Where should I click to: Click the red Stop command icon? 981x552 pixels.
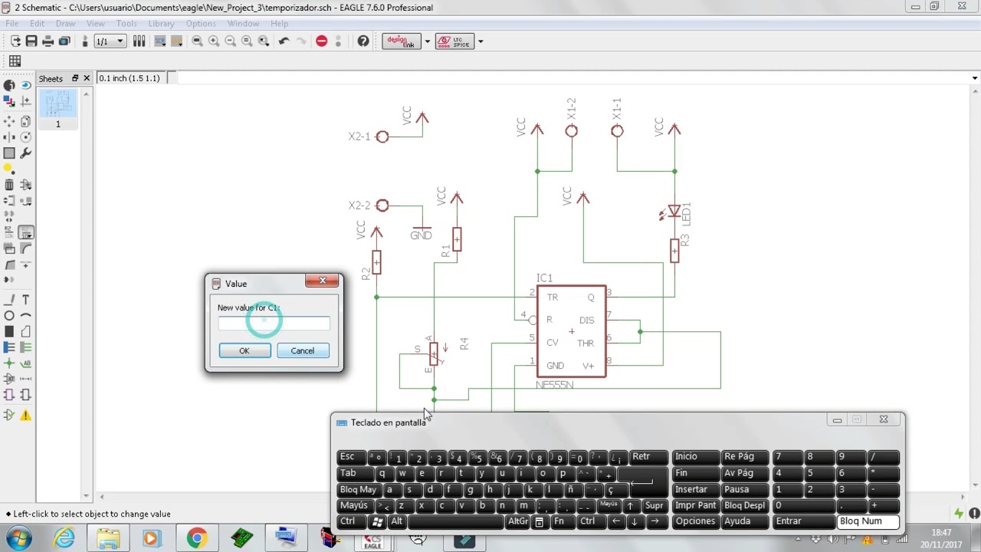pyautogui.click(x=322, y=41)
